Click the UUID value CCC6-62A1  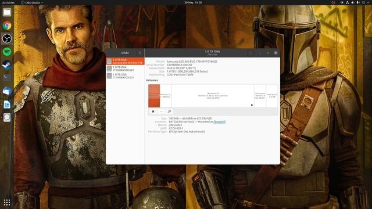click(176, 128)
